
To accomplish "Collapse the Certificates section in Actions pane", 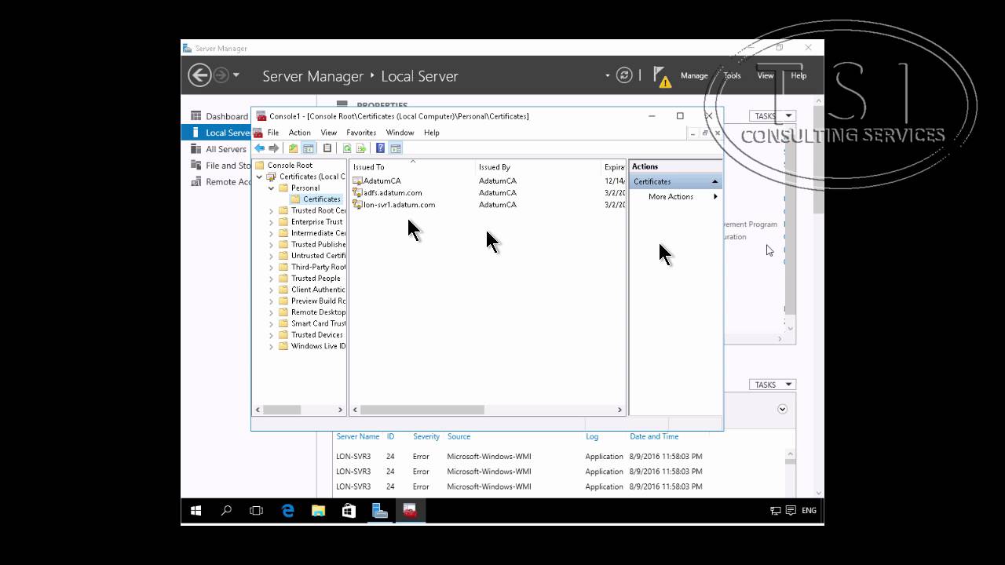I will pos(714,181).
